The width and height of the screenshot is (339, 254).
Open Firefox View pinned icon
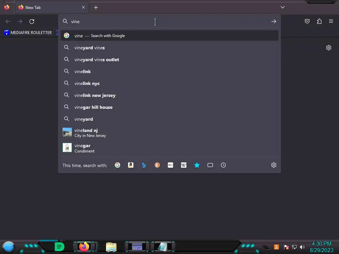7,7
